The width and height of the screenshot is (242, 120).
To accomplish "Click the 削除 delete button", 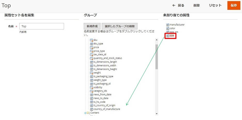I will coord(197,5).
